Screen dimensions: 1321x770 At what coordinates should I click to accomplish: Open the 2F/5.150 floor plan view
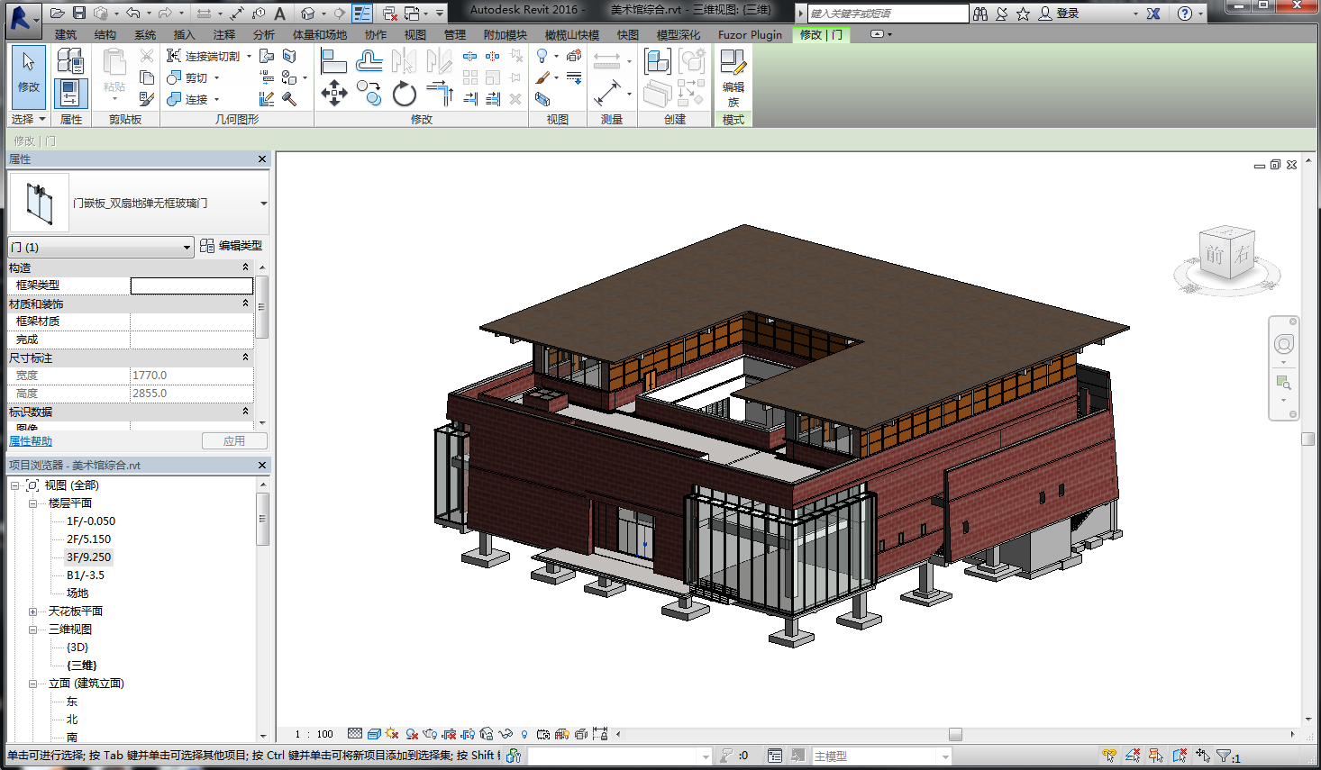88,539
